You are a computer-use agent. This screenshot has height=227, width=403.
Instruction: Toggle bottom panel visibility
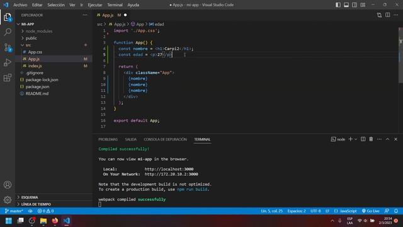[x=346, y=4]
